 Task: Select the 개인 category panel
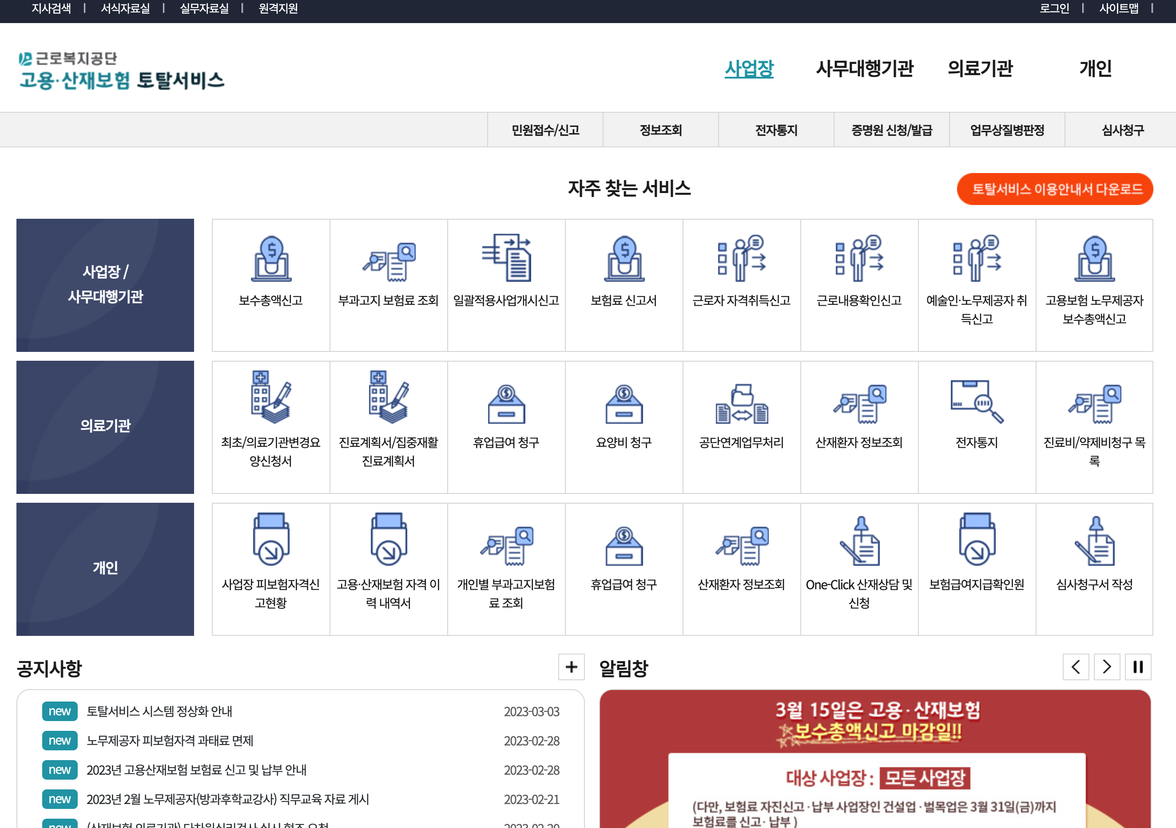[x=105, y=569]
